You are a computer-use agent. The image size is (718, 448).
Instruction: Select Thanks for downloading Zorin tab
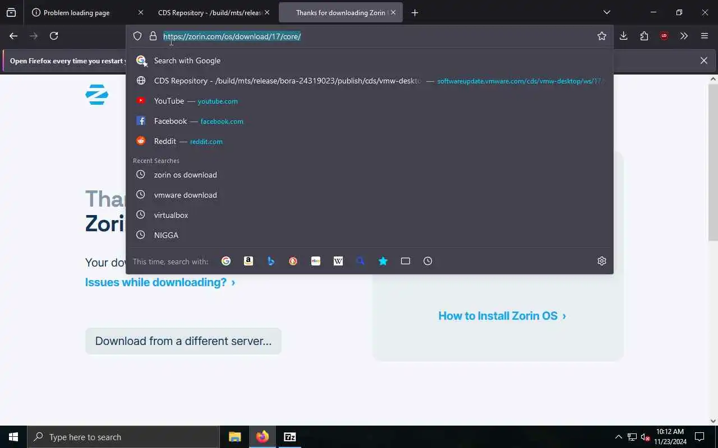(340, 12)
